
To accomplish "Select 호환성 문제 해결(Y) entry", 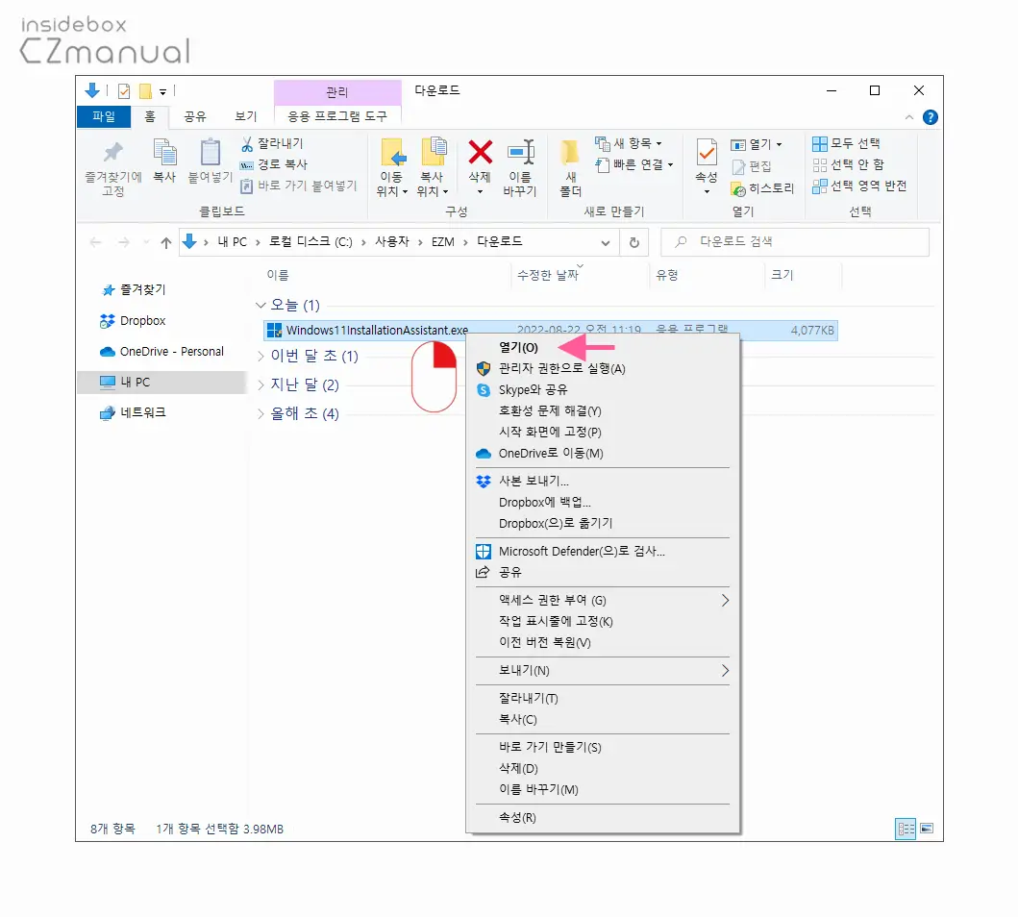I will click(x=603, y=410).
